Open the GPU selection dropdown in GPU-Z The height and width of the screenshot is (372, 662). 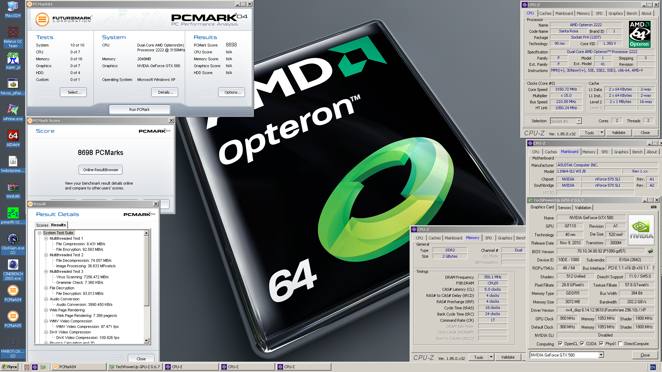[601, 355]
